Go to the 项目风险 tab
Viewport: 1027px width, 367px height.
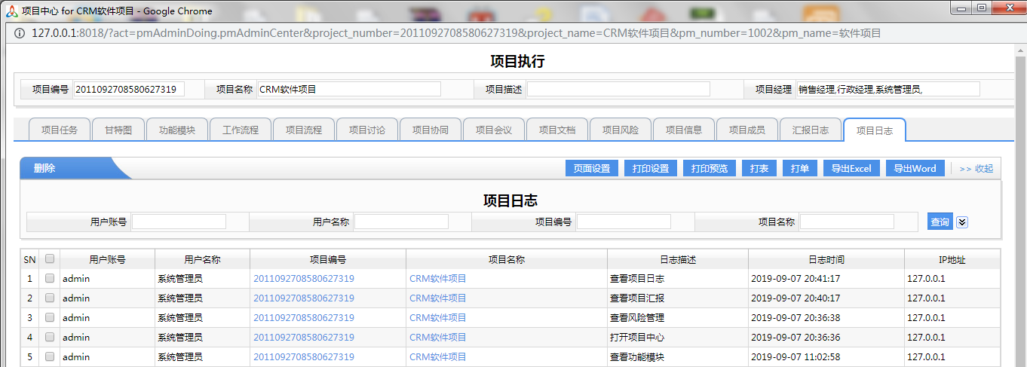coord(621,130)
